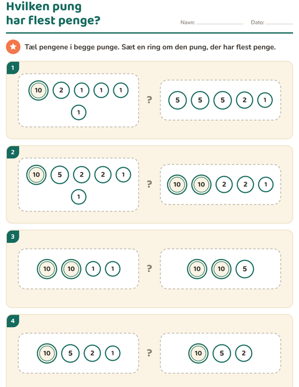Click the lone bottom 1 coin in exercise 1

coord(78,112)
